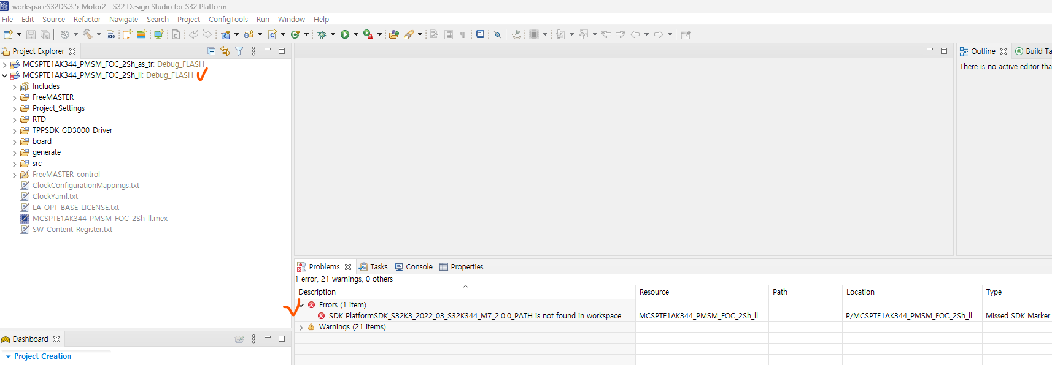
Task: Collapse MCSPTE1AK344_PMSM_FOC_2Sh_ll project
Action: (5, 75)
